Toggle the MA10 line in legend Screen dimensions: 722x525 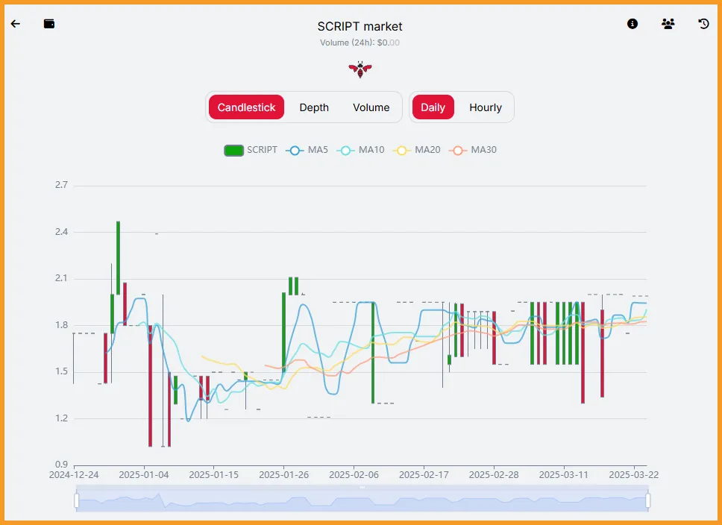tap(360, 150)
